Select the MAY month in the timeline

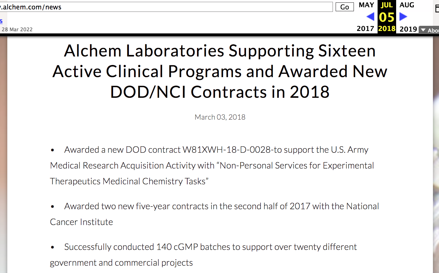(366, 5)
